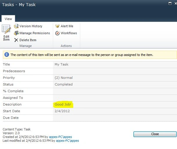The image size is (177, 149).
Task: Click the Alert Me bell icon
Action: [57, 26]
